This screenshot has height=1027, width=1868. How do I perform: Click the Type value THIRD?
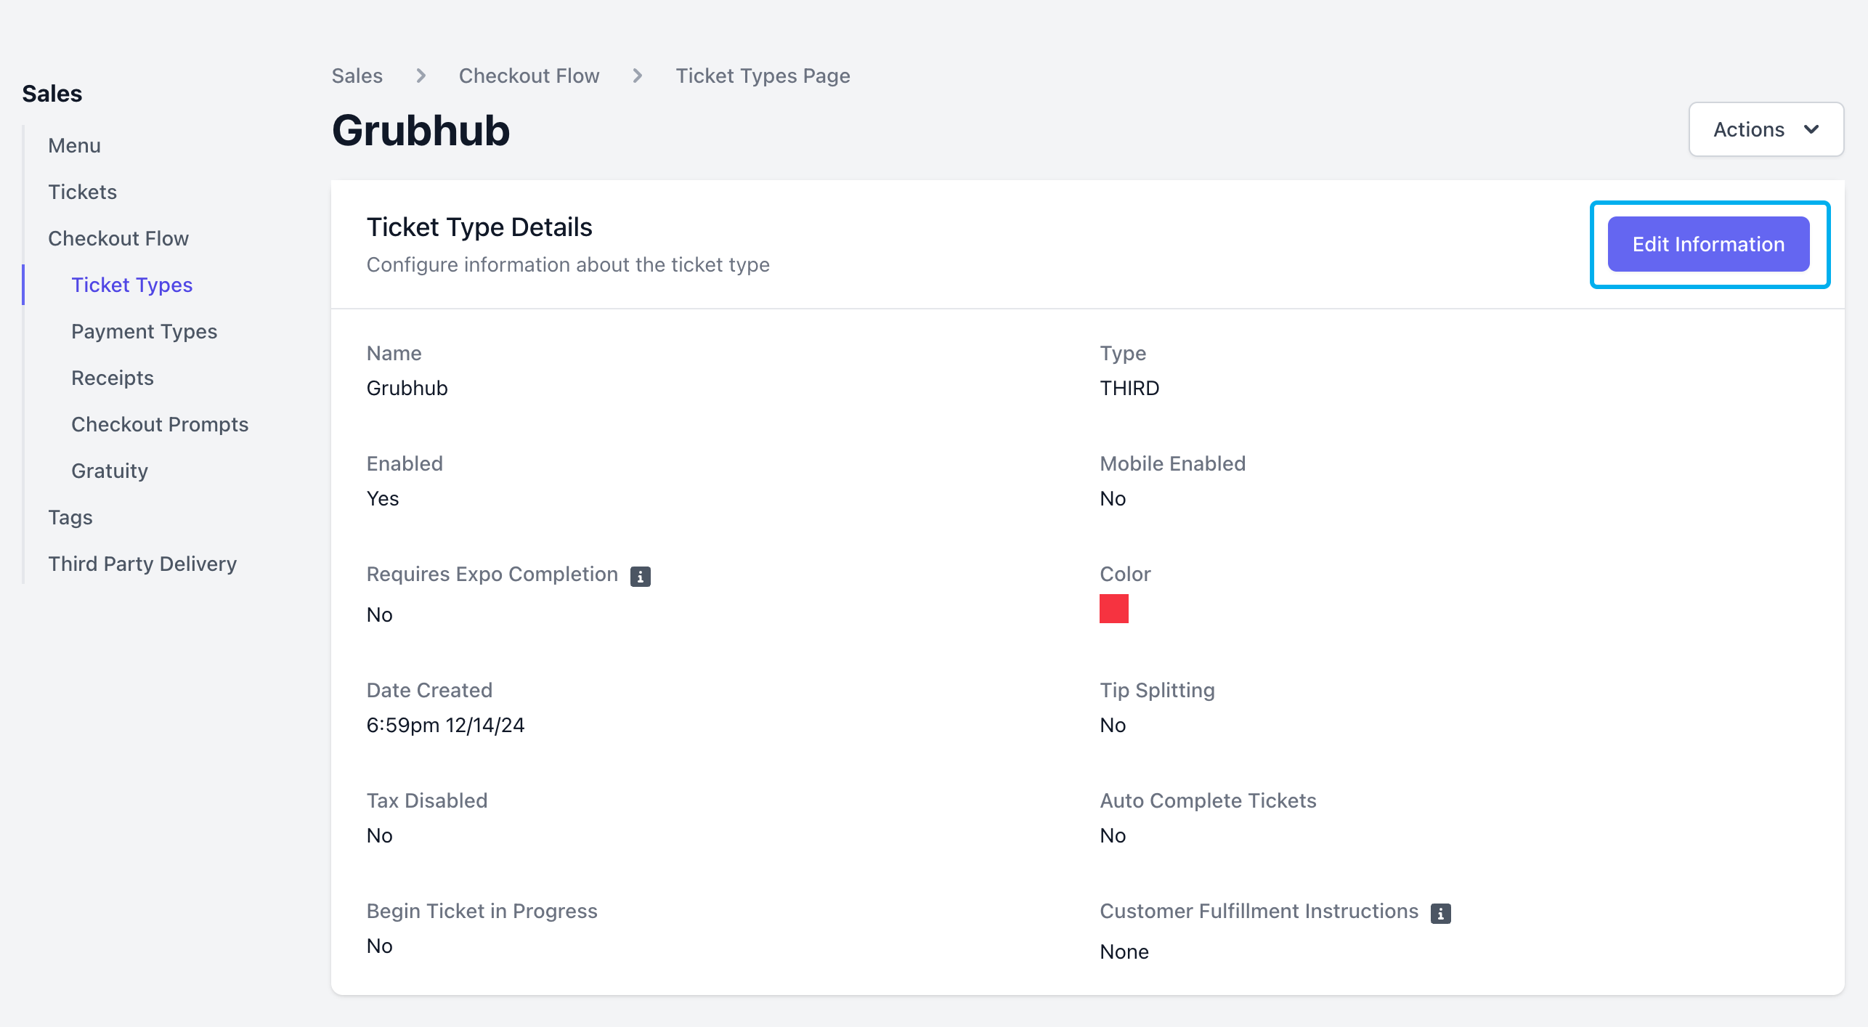click(1129, 388)
